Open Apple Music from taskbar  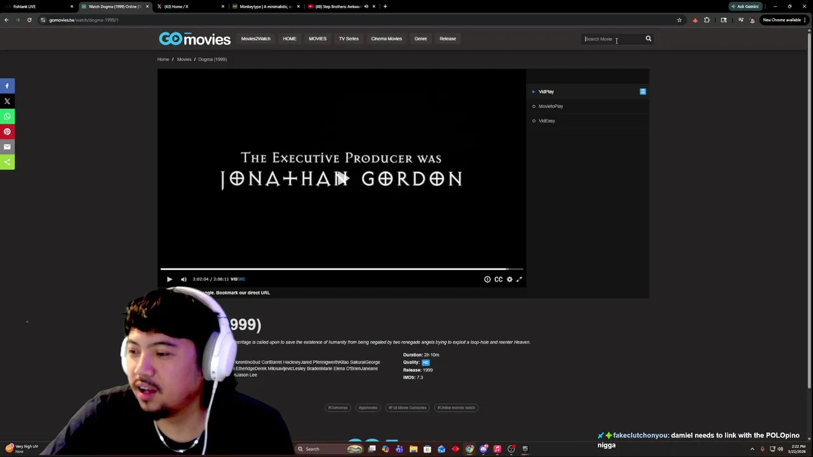pos(497,449)
